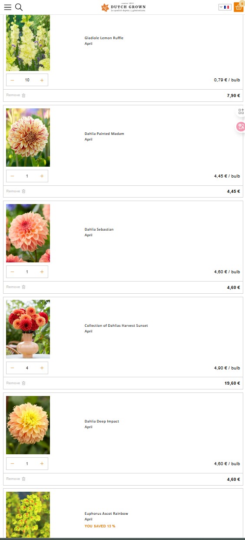
Task: Click the grid apps floating icon
Action: pos(241,111)
